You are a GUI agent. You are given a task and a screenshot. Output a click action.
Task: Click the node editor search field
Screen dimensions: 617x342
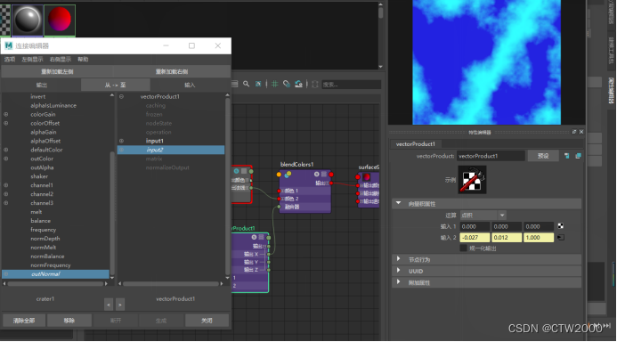point(351,85)
